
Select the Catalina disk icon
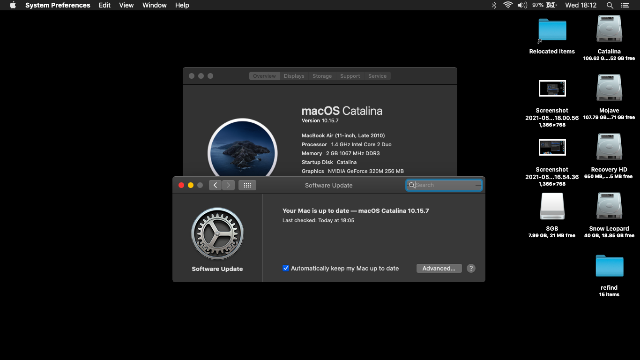(x=609, y=29)
